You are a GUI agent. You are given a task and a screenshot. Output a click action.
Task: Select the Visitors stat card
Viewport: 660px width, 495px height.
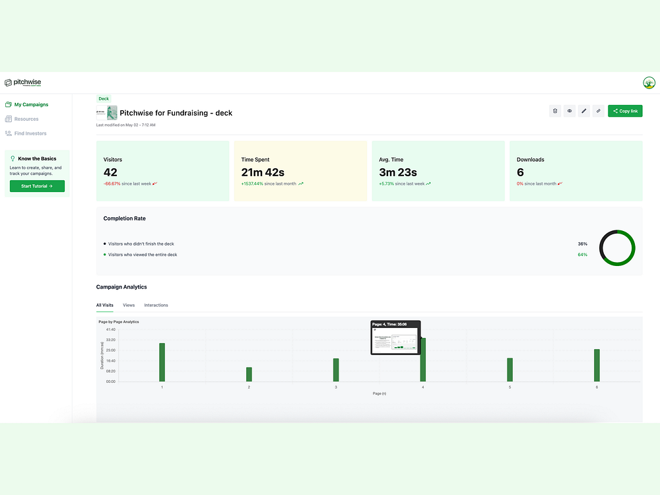163,171
